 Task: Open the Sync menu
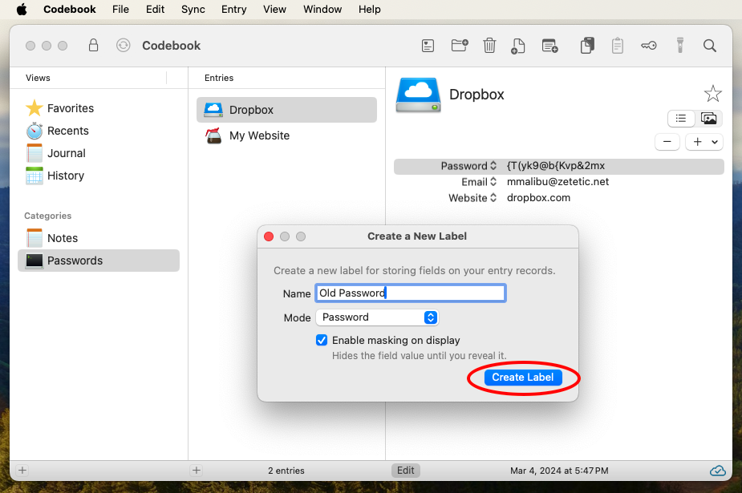click(193, 10)
